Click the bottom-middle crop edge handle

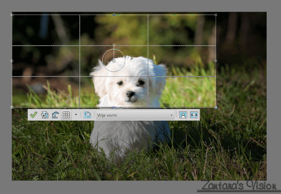click(114, 107)
